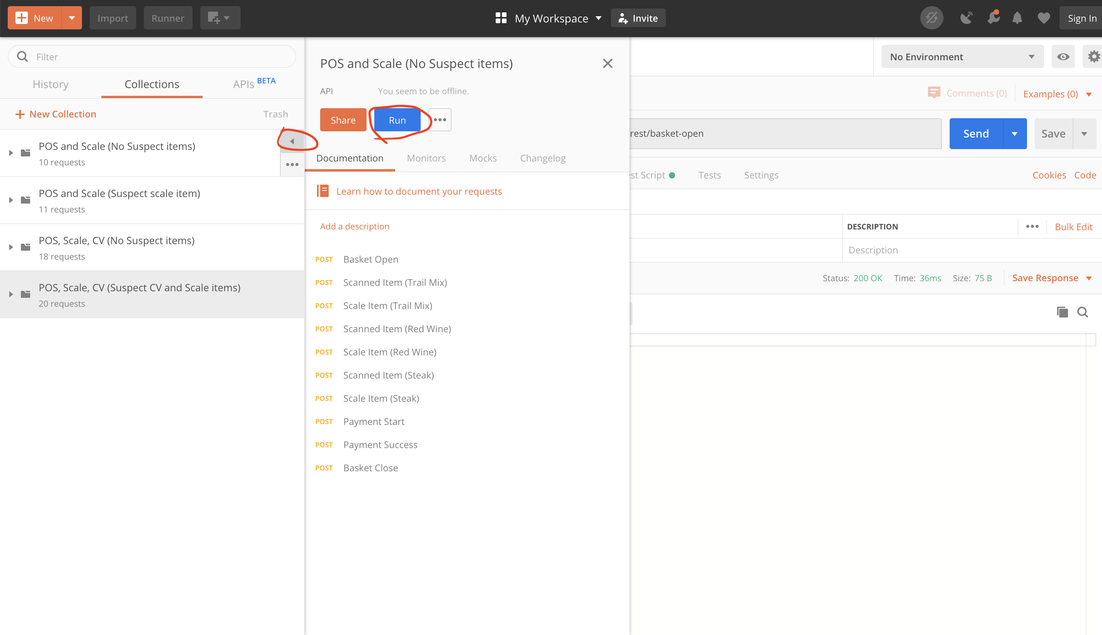
Task: Send the request
Action: [976, 134]
